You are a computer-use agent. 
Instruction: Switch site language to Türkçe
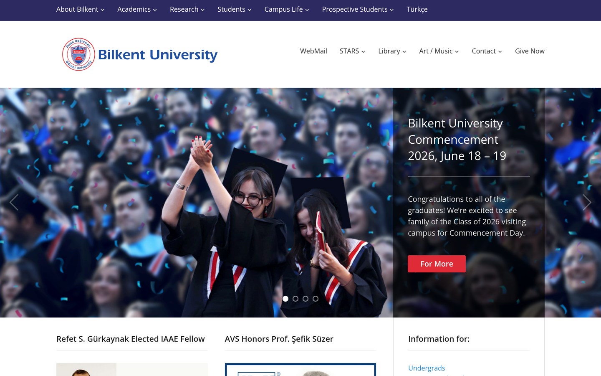(417, 9)
